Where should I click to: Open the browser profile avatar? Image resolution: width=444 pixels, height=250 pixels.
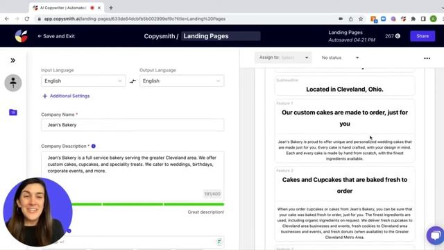pos(433,19)
